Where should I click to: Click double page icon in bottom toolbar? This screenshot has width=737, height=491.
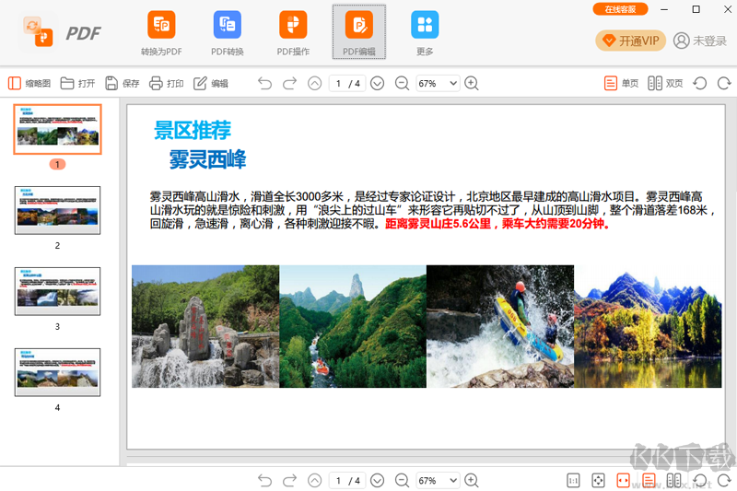[673, 481]
